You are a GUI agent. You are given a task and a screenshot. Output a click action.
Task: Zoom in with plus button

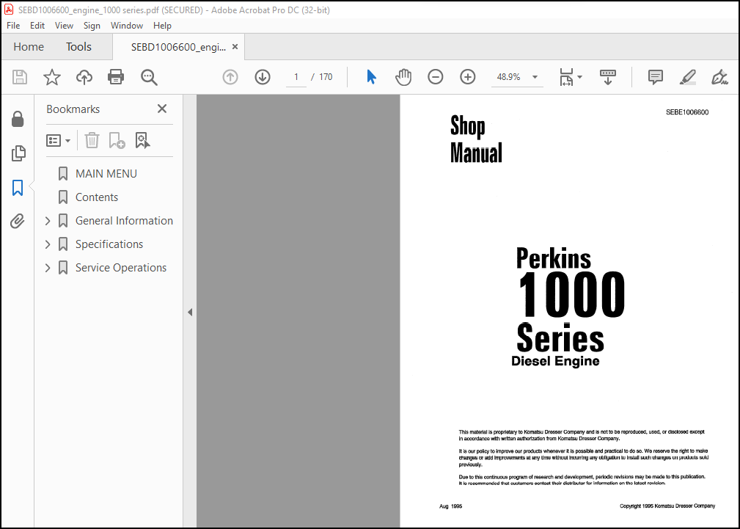[x=468, y=77]
